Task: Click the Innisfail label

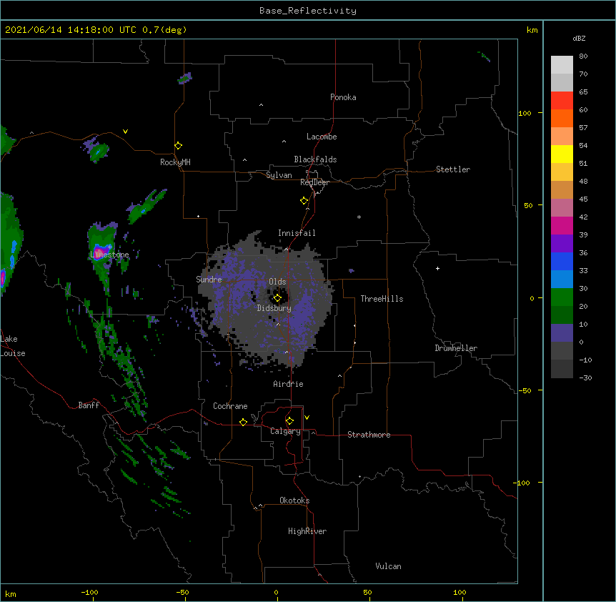Action: 297,233
